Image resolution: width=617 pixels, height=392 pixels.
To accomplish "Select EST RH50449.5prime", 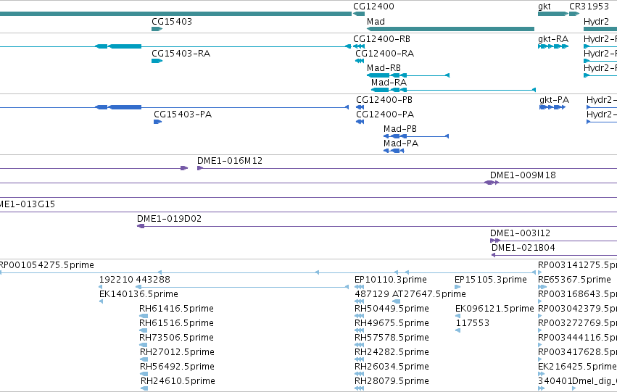I will [392, 309].
